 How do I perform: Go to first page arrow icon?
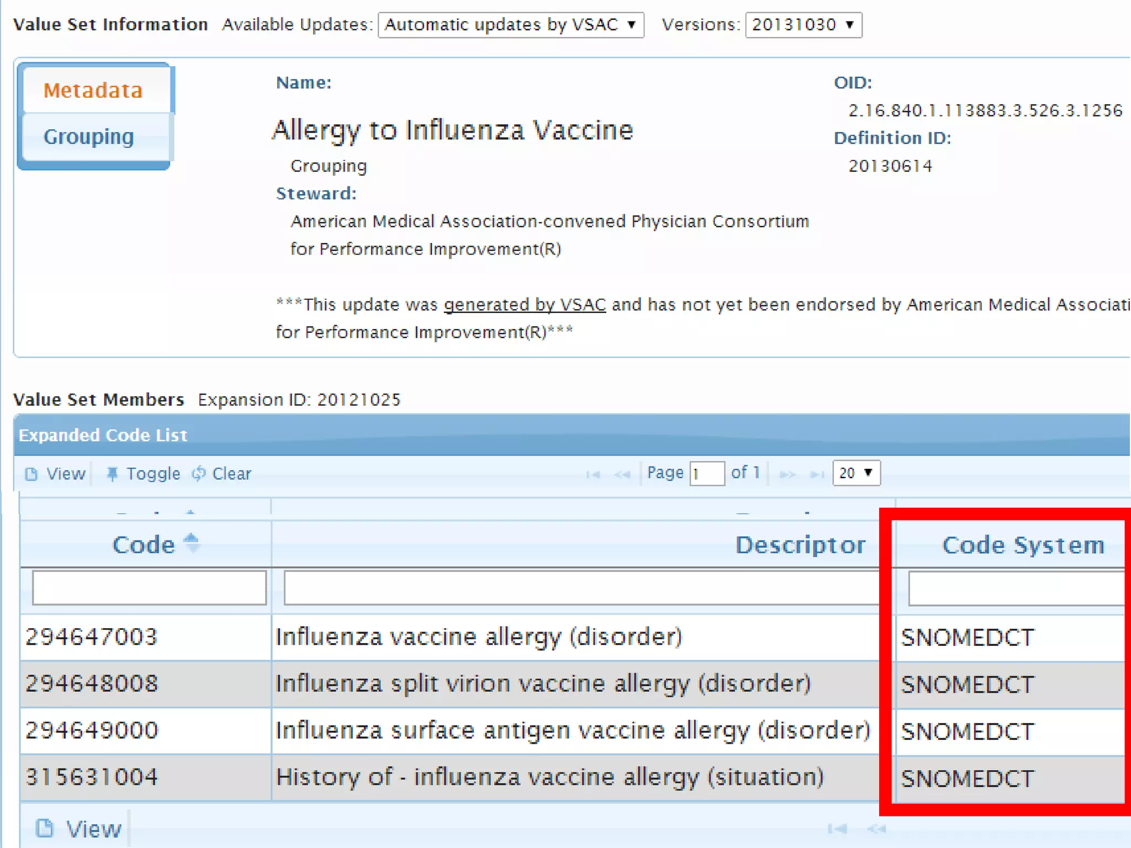pyautogui.click(x=593, y=474)
